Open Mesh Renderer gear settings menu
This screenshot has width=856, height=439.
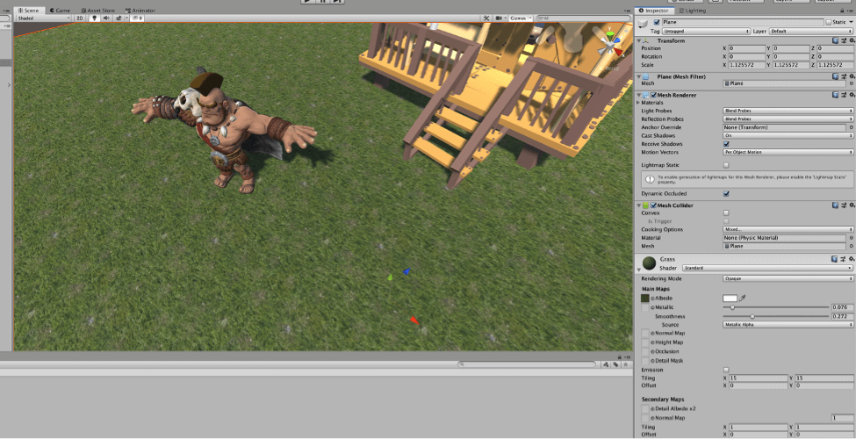[x=851, y=95]
